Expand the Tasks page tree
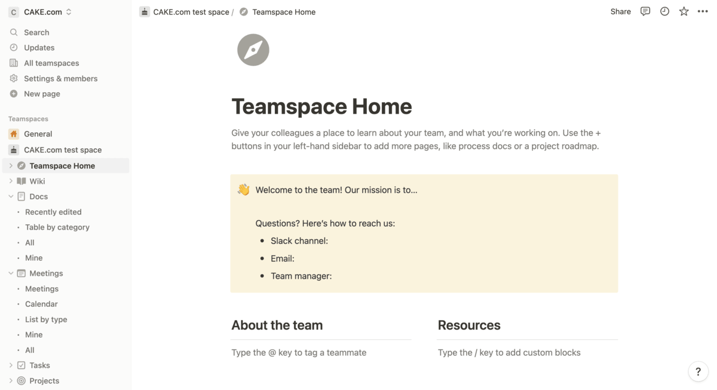Viewport: 717px width, 390px height. click(x=11, y=365)
